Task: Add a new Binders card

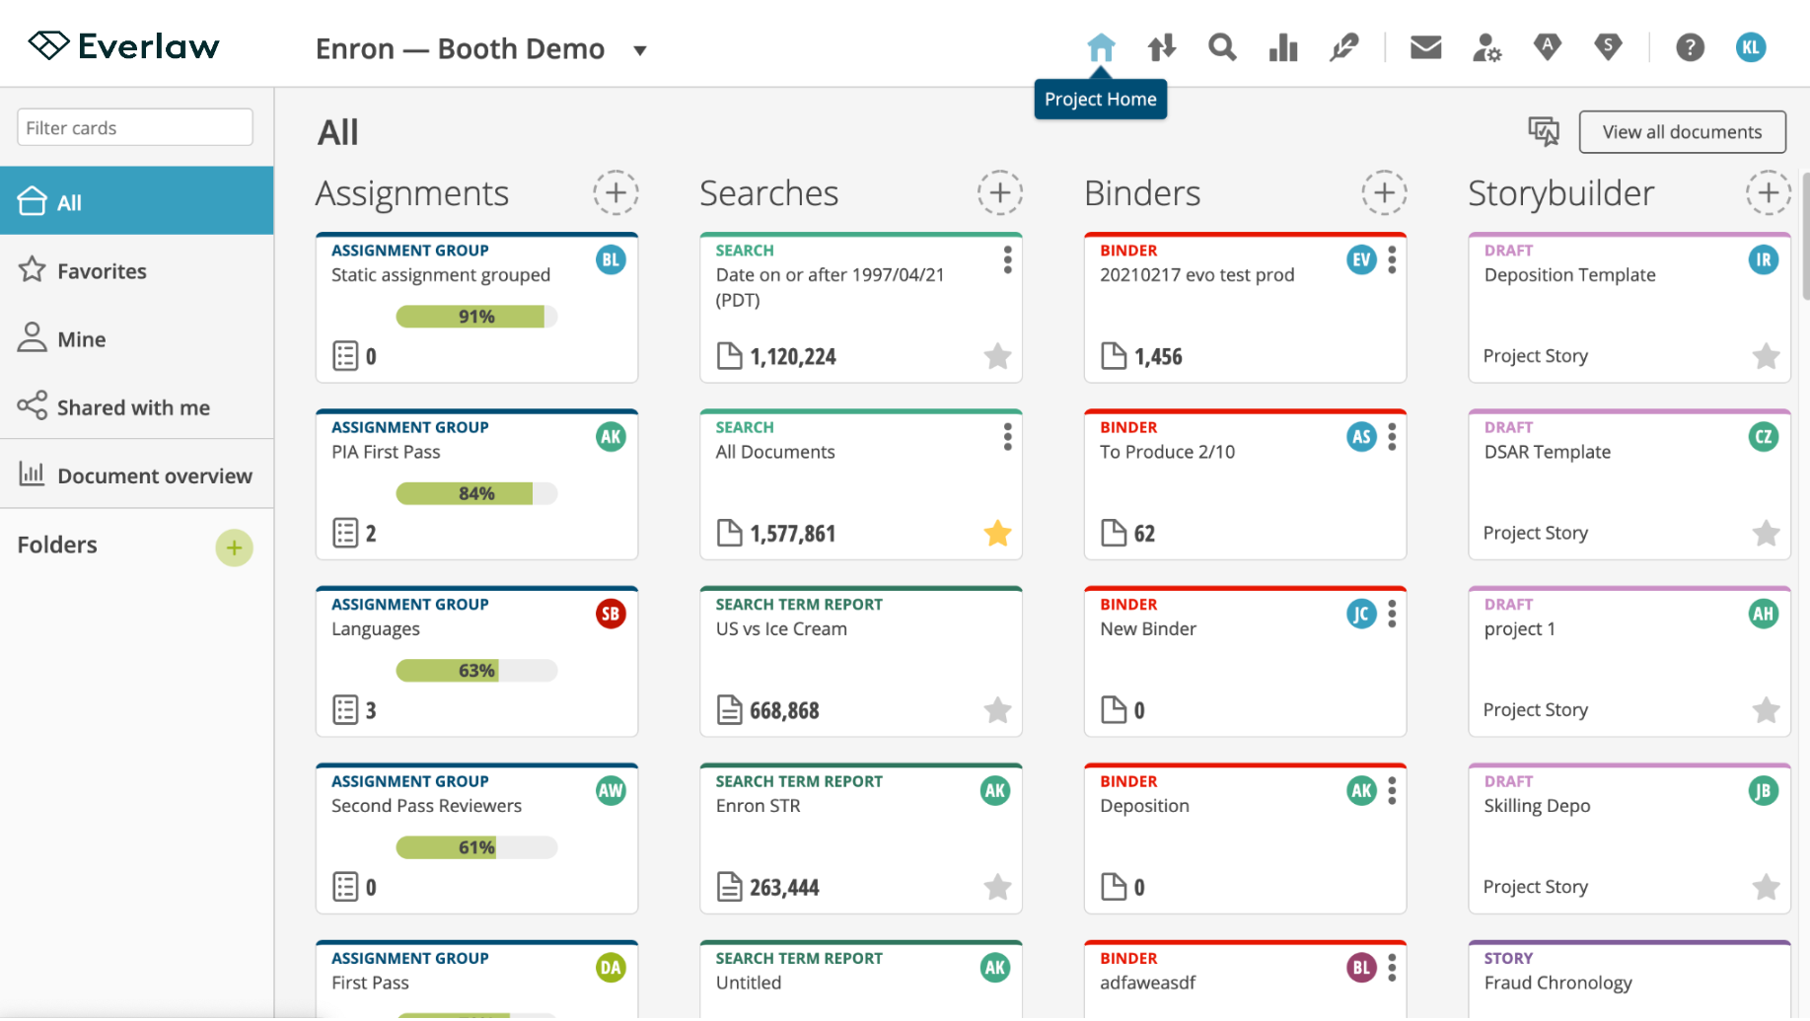Action: 1384,192
